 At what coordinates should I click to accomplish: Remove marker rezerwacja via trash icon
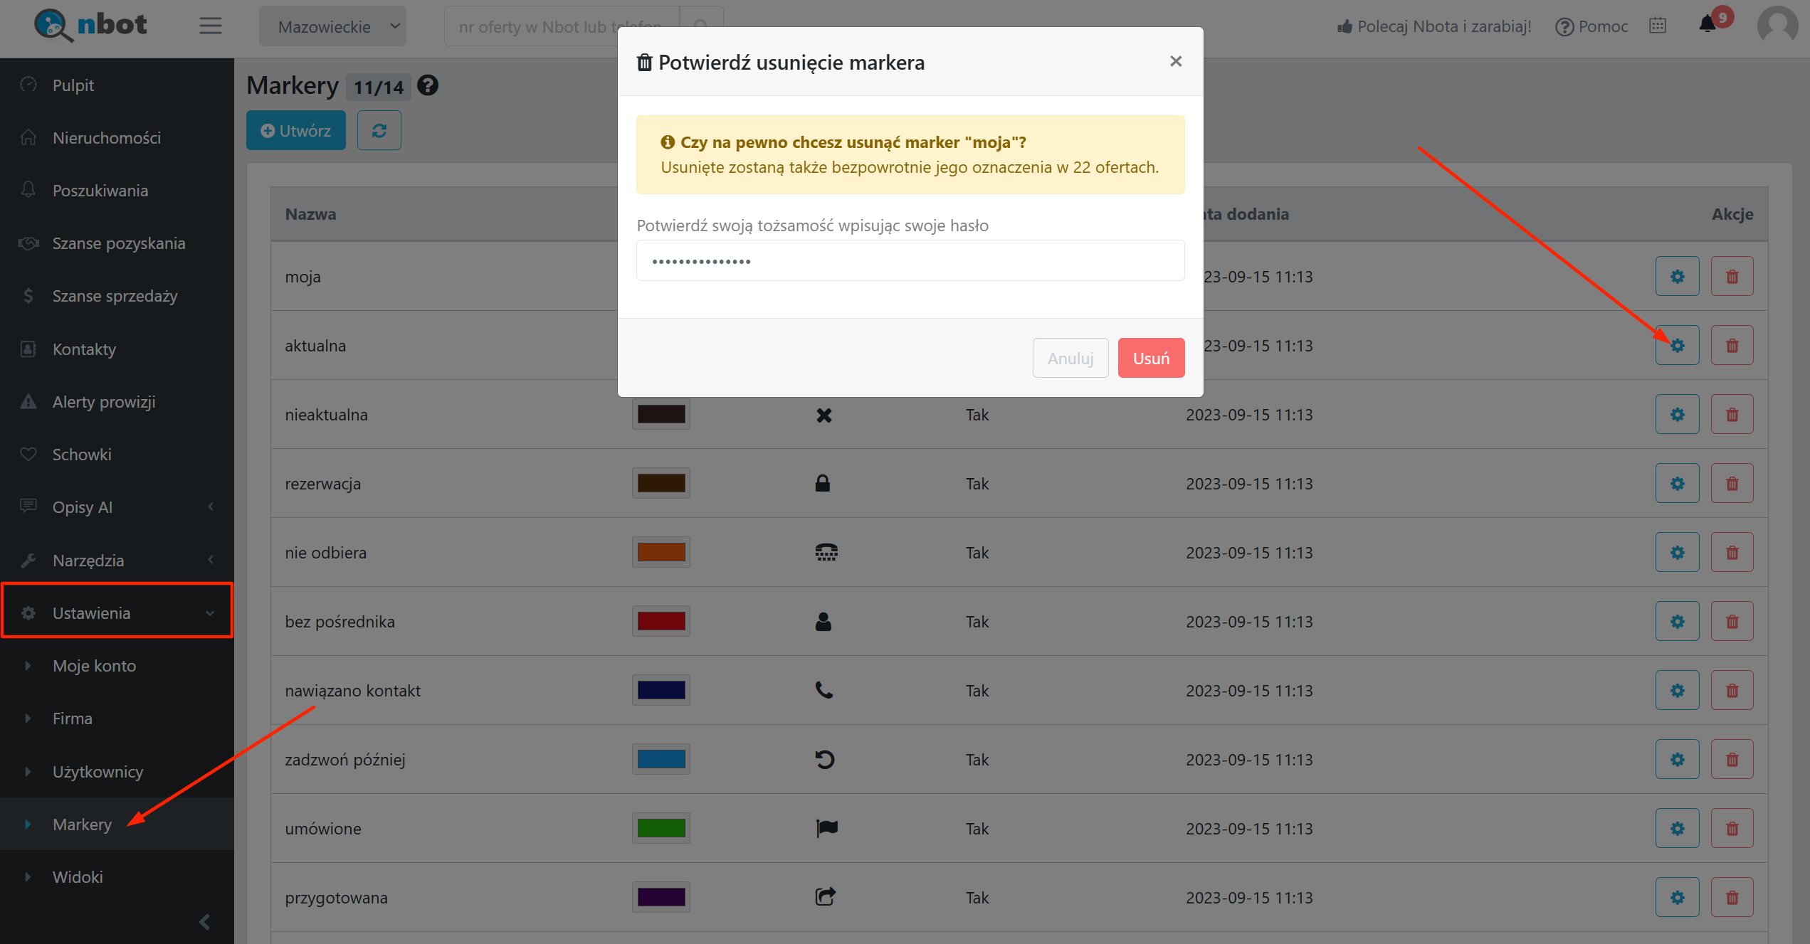pyautogui.click(x=1732, y=484)
